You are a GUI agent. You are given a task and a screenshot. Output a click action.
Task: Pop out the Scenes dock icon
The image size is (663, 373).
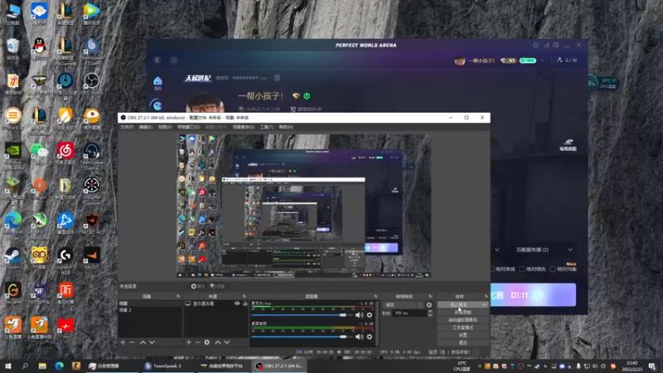[178, 296]
